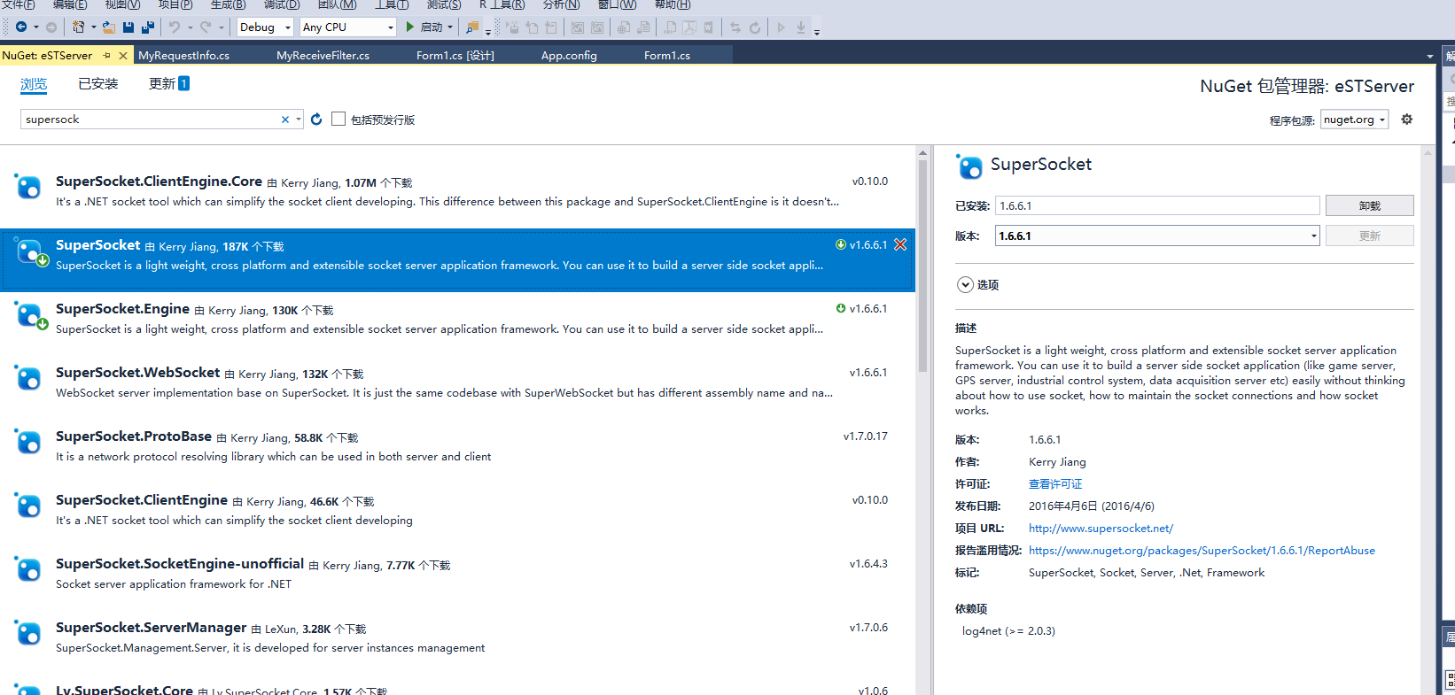
Task: Select the SuperSocket.WebSocket package icon
Action: pos(28,378)
